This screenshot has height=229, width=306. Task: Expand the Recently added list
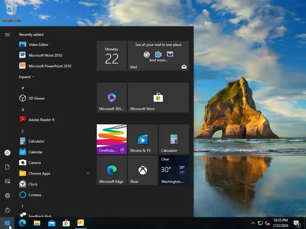(x=27, y=77)
